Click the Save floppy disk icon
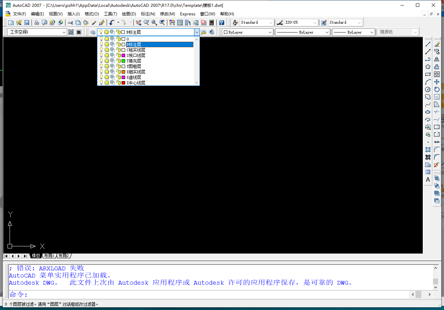The width and height of the screenshot is (444, 310). pos(27,23)
